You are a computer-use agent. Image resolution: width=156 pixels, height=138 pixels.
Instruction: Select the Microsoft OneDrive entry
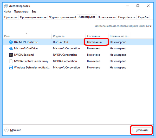coord(26,48)
